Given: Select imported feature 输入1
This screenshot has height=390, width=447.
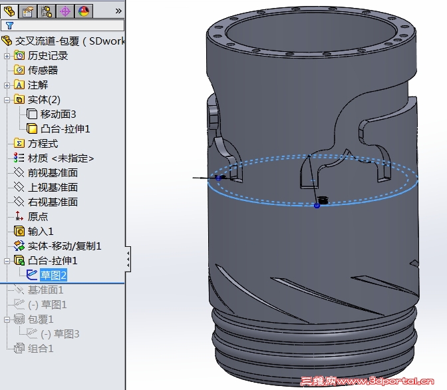Looking at the screenshot, I should point(41,231).
